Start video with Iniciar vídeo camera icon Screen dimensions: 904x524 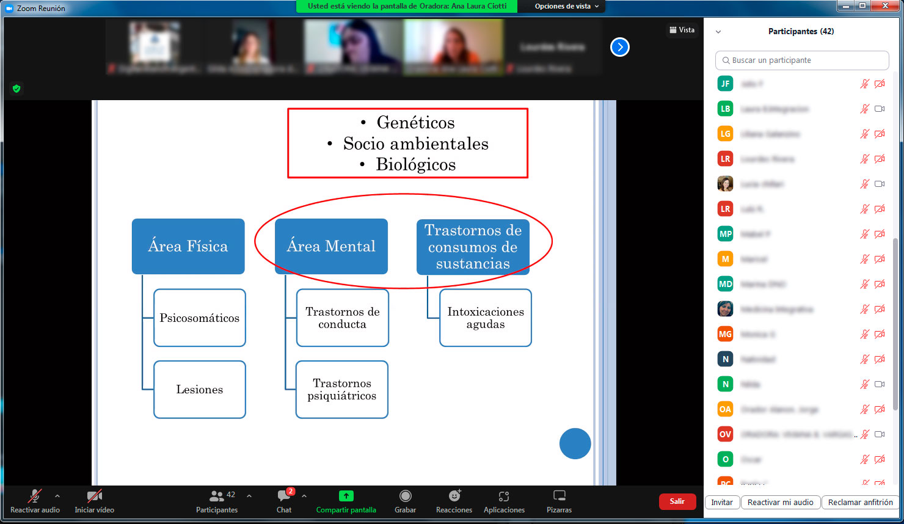coord(94,496)
